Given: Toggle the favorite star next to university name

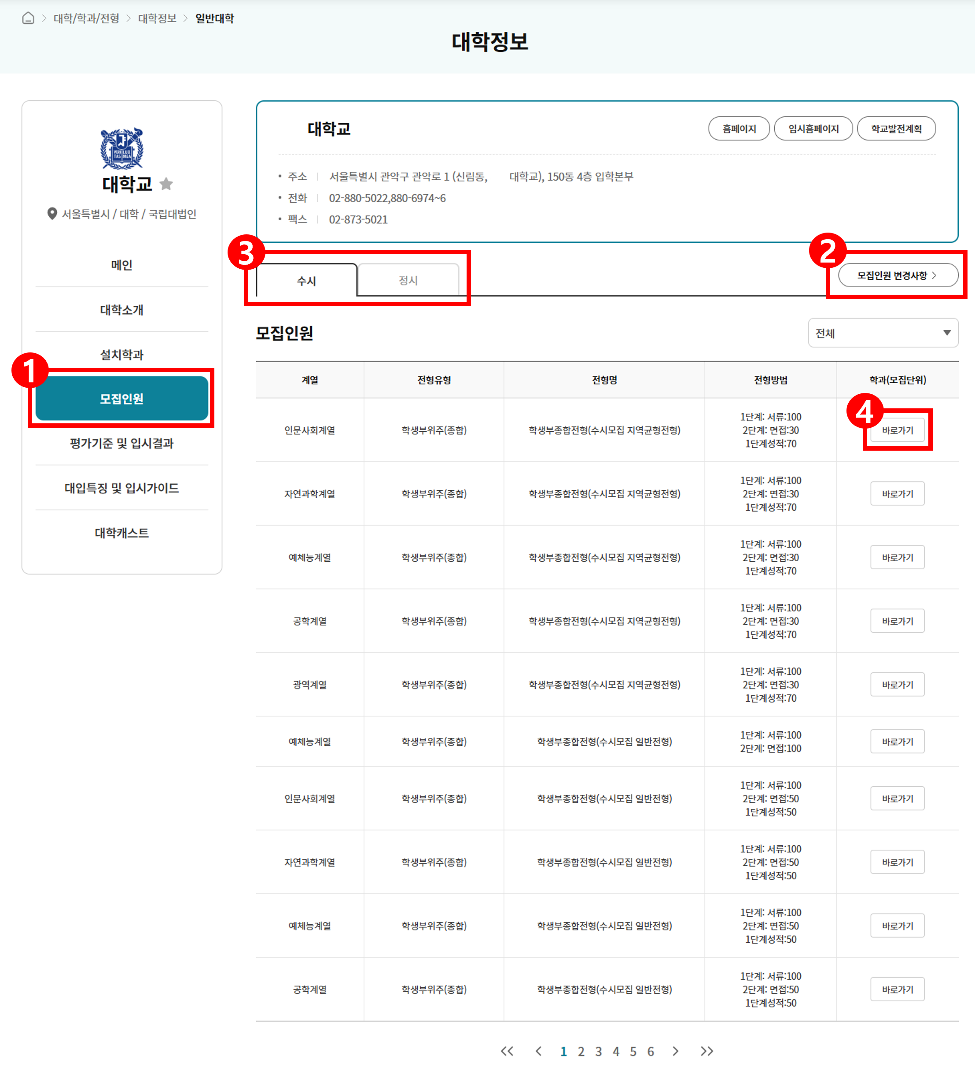Looking at the screenshot, I should 166,184.
